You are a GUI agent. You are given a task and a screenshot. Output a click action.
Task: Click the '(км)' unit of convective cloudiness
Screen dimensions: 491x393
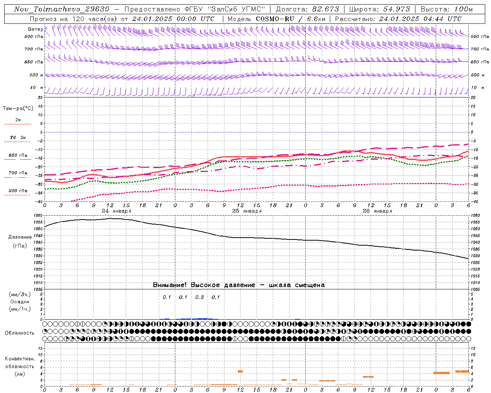[x=20, y=374]
